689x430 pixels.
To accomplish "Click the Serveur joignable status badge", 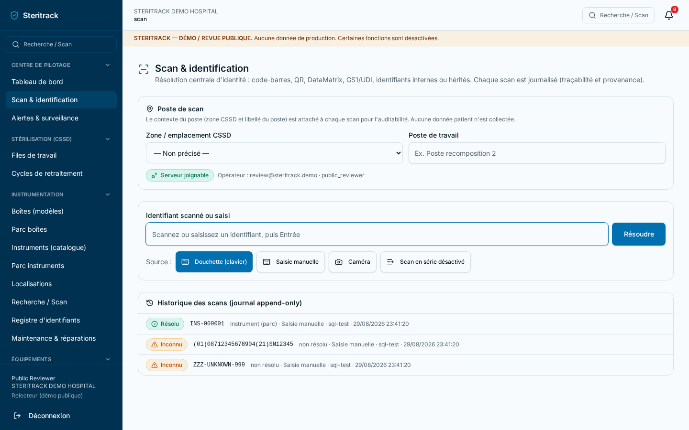I will [x=180, y=175].
